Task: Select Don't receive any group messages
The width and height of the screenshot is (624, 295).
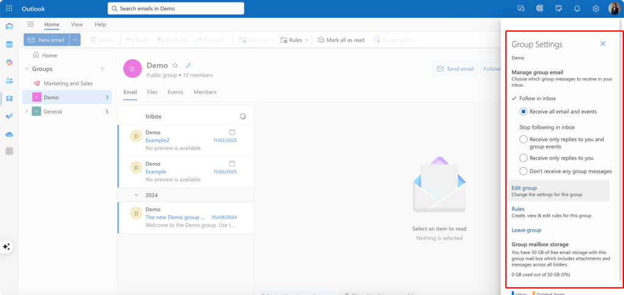Action: (x=523, y=171)
